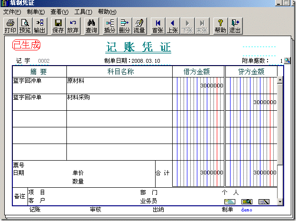296x221 pixels.
Task: Click middle yellow icon under 个人
Action: pyautogui.click(x=247, y=202)
